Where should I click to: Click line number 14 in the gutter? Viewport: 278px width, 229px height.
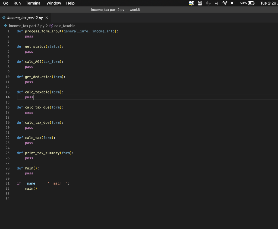click(7, 97)
